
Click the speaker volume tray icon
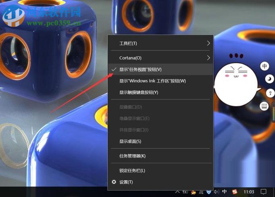pyautogui.click(x=216, y=192)
